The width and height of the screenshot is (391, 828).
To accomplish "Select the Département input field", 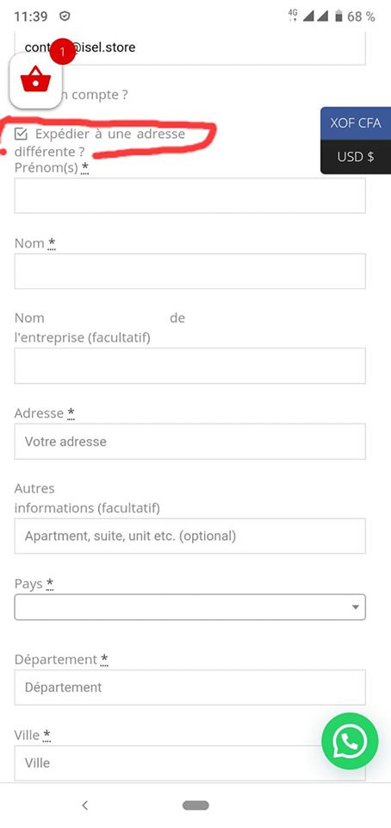I will (x=189, y=687).
